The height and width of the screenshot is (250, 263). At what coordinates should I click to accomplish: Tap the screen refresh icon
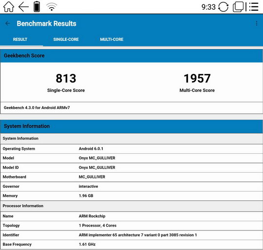point(223,7)
